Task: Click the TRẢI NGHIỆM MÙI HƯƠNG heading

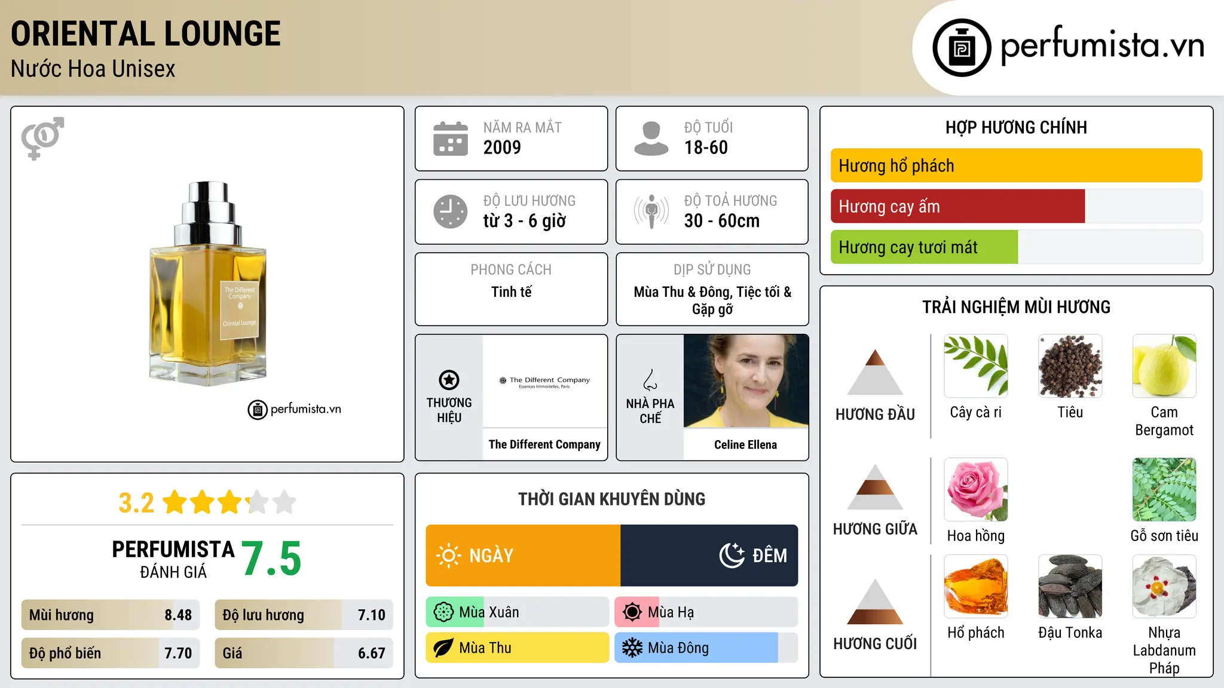Action: tap(1016, 307)
